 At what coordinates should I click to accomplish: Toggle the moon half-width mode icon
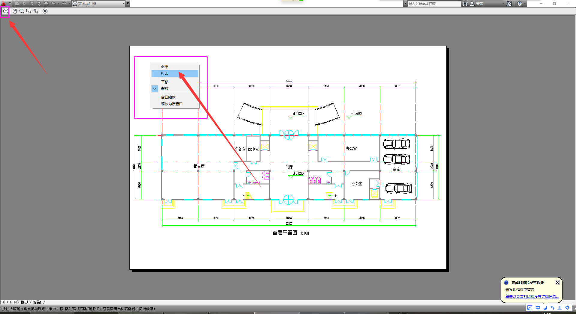[x=545, y=308]
